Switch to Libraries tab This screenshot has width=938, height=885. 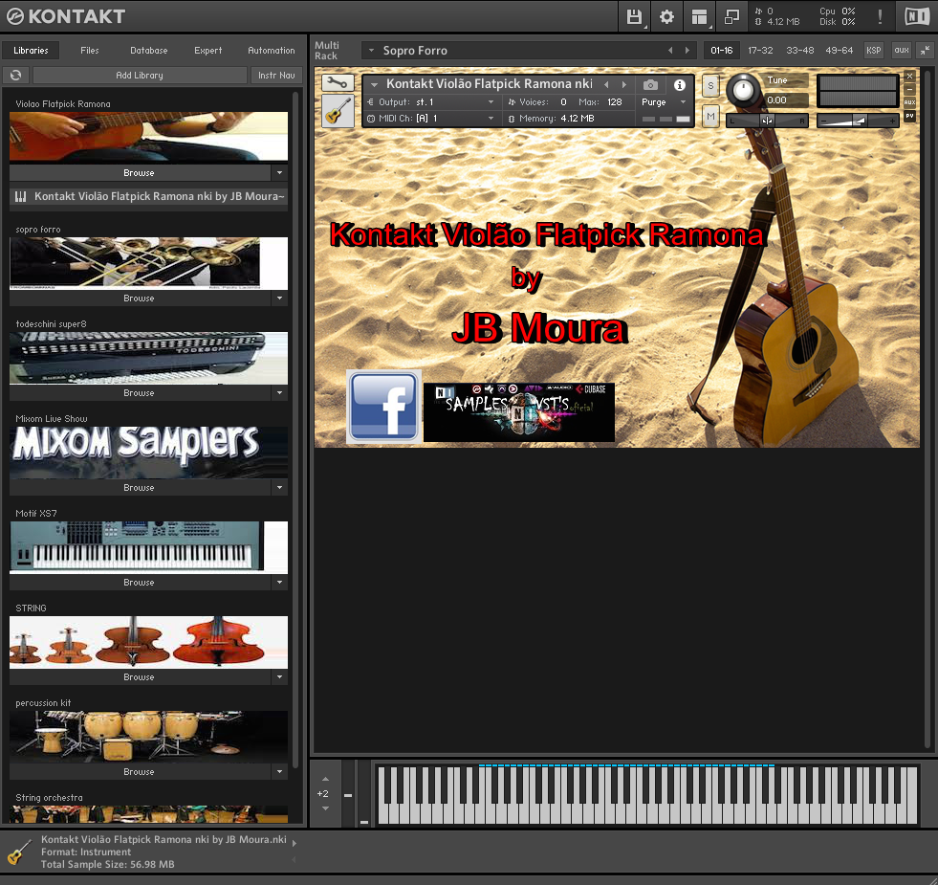pos(32,51)
